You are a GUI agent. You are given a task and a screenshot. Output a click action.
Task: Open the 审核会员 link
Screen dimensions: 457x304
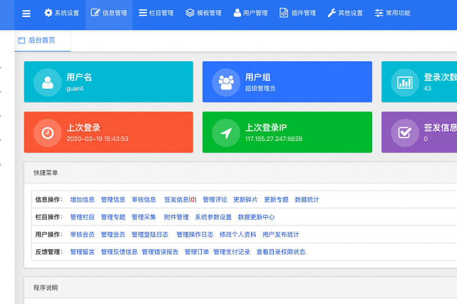point(82,235)
